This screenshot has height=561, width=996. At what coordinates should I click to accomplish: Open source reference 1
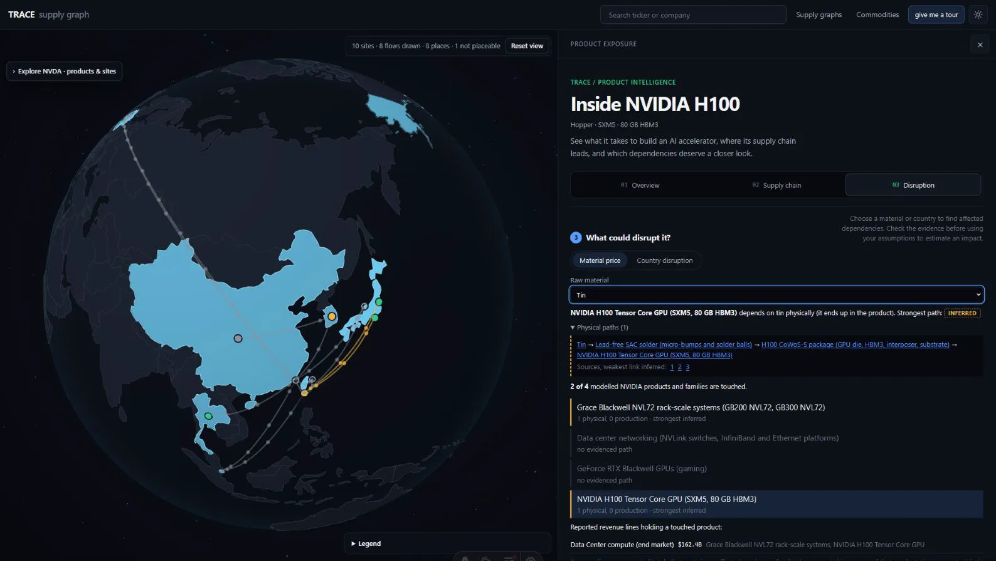[672, 367]
